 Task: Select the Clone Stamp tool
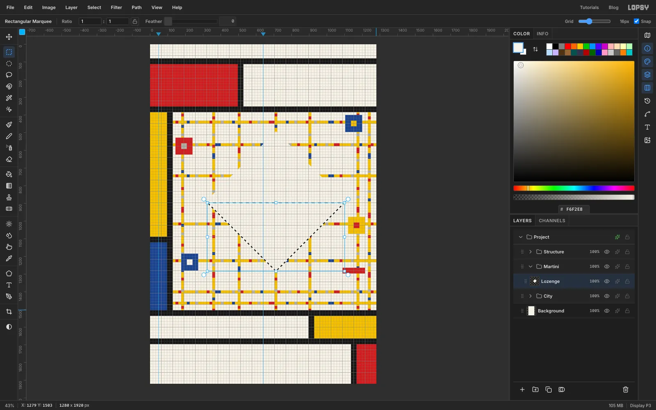tap(9, 197)
